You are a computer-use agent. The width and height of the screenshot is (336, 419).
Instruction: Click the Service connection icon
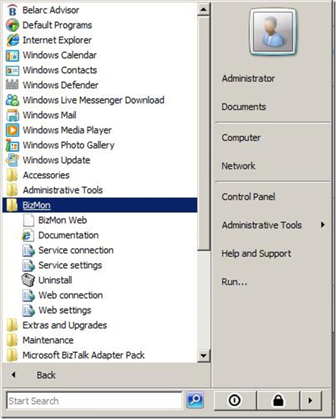pos(28,251)
